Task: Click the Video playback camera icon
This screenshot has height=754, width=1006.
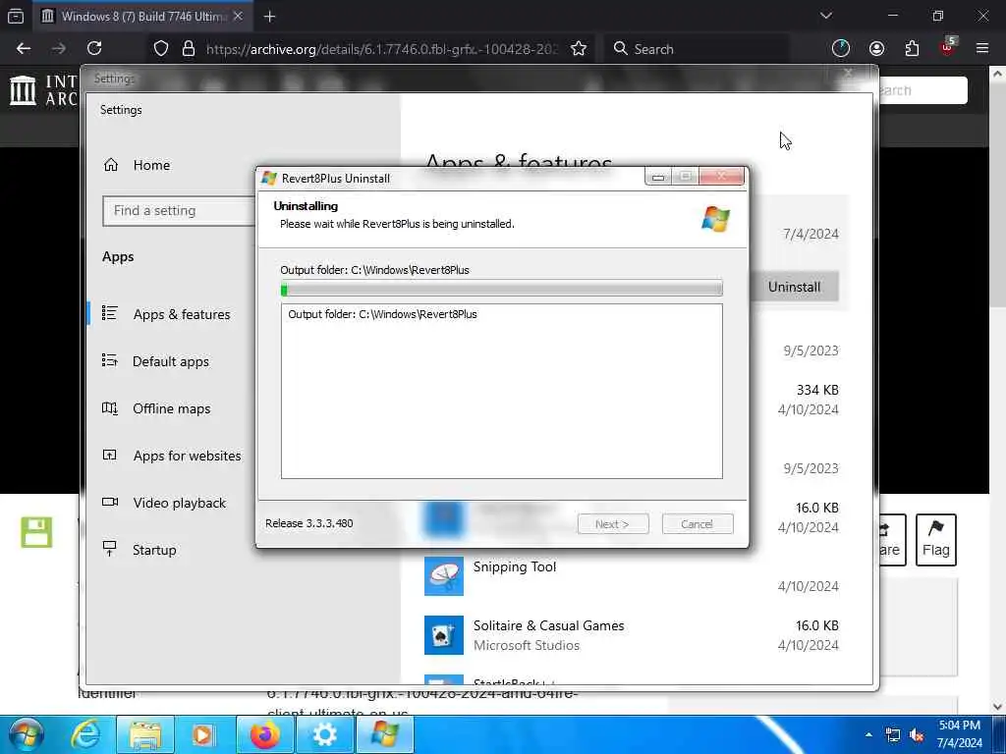Action: (x=110, y=502)
